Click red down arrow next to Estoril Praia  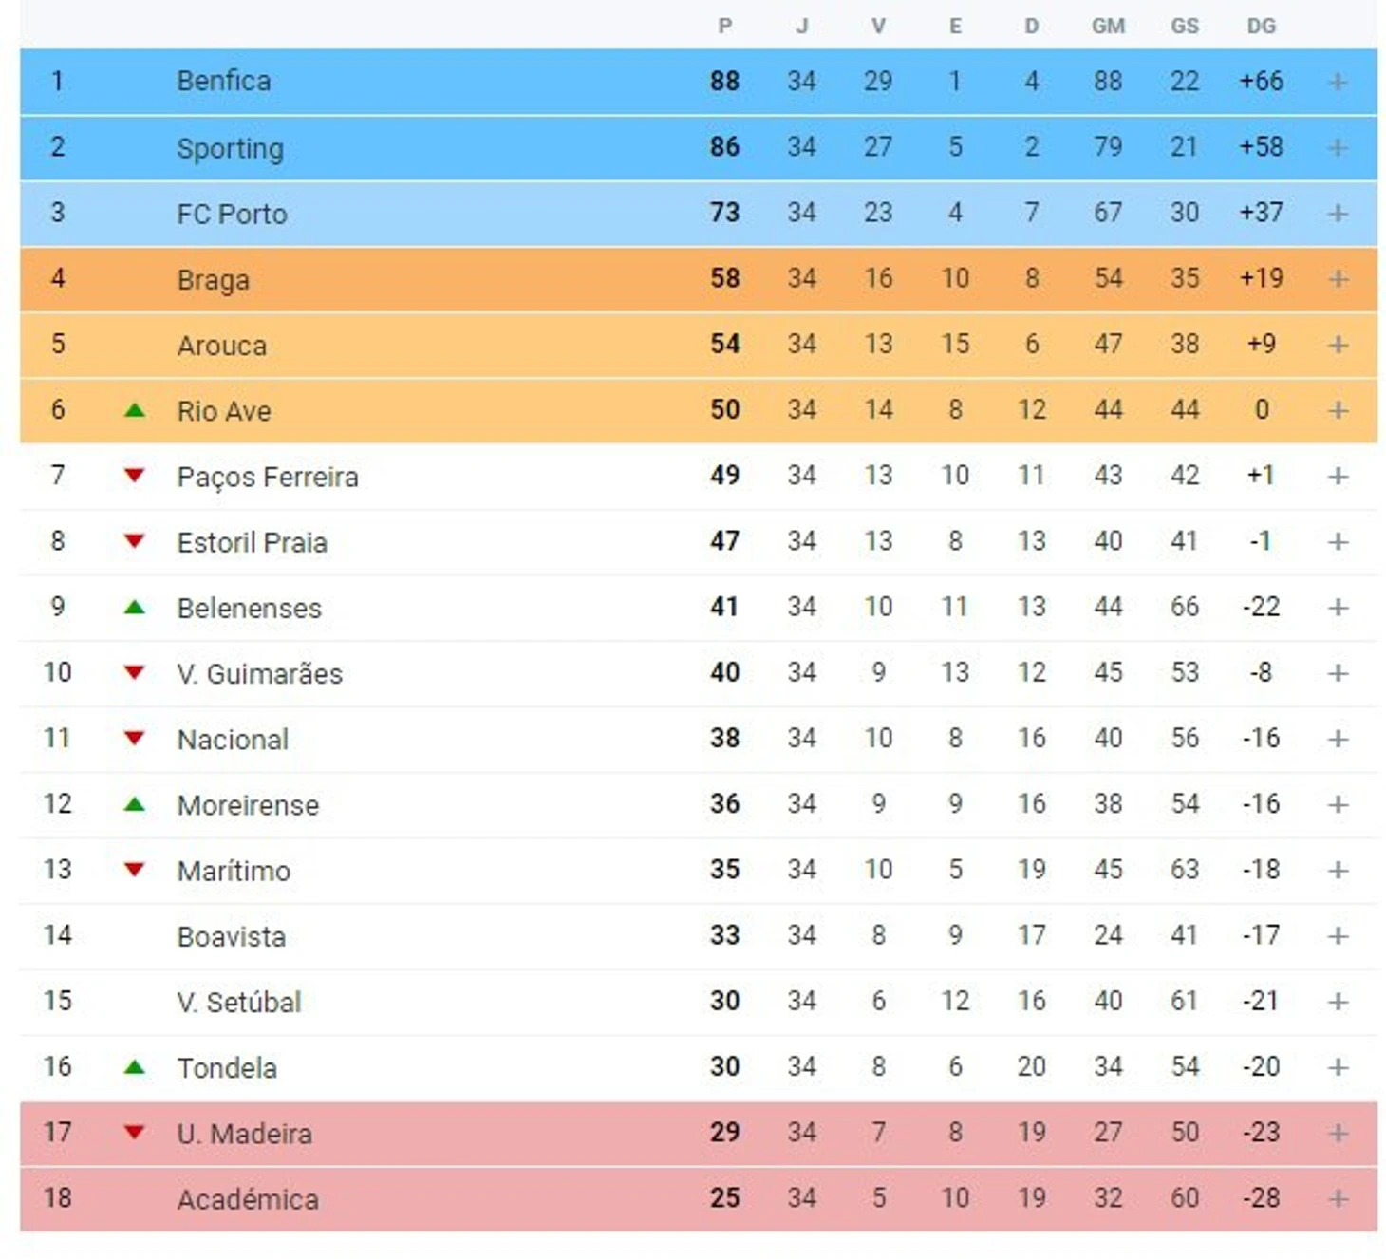[x=135, y=541]
